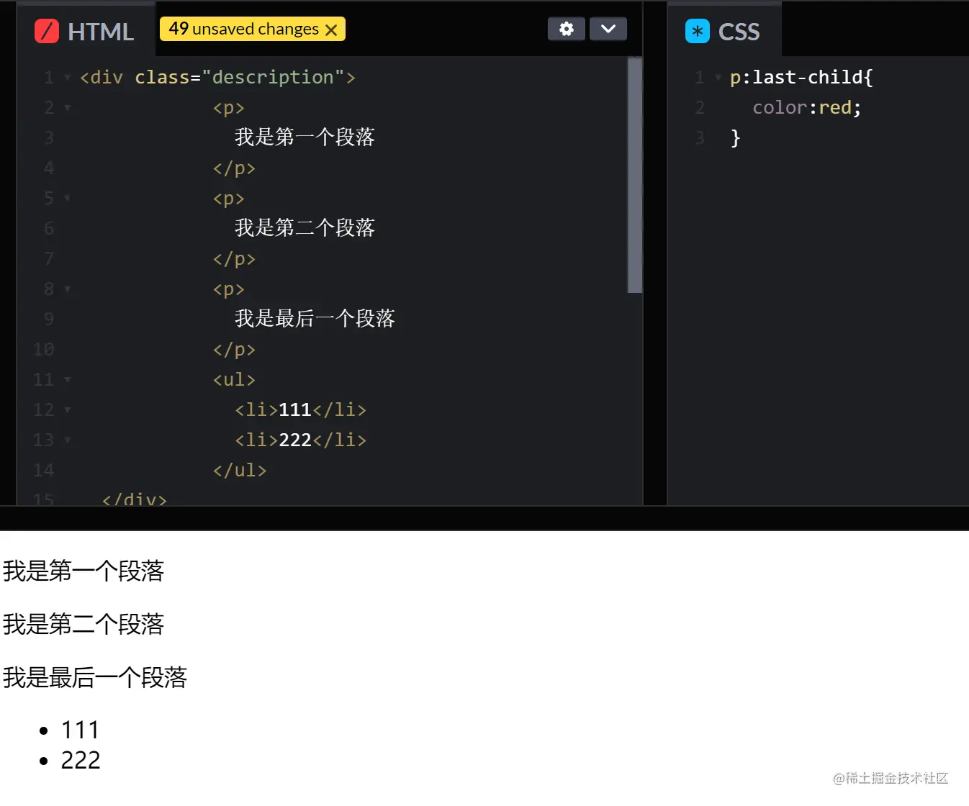Image resolution: width=969 pixels, height=806 pixels.
Task: Click preview paragraph 我是第一个段落
Action: 84,571
